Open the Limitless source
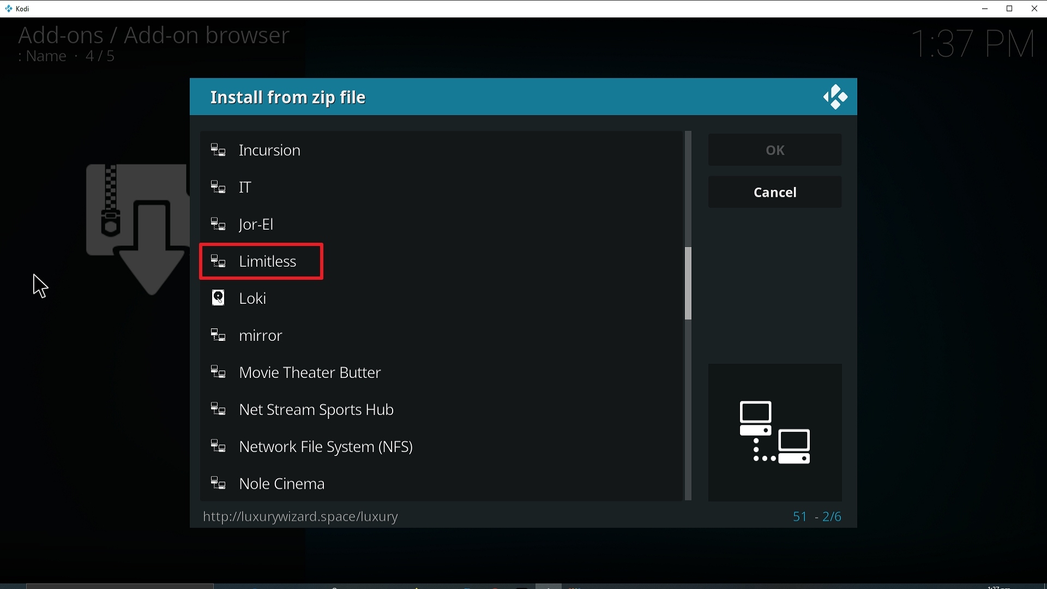The image size is (1047, 589). 442,261
